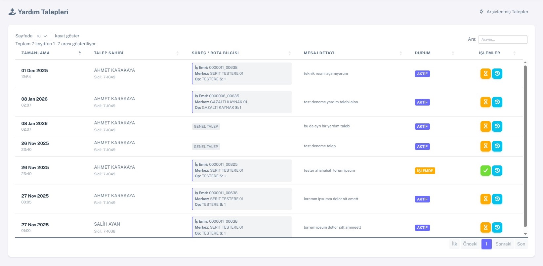Sort table by Durum column

[423, 53]
